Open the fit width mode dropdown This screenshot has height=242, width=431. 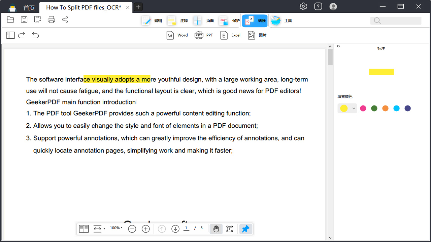[99, 229]
